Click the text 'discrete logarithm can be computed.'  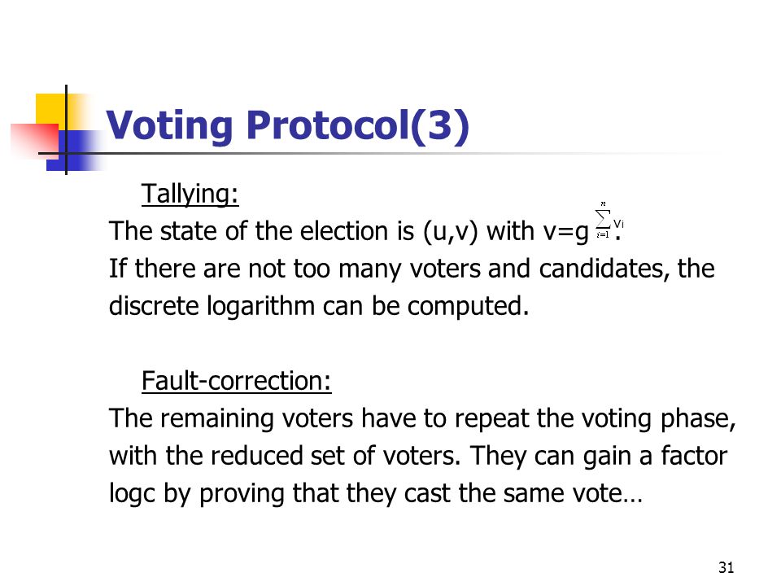(x=319, y=306)
